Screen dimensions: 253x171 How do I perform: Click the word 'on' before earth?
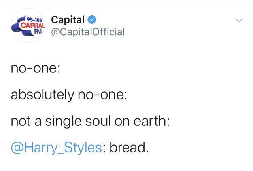(x=122, y=122)
